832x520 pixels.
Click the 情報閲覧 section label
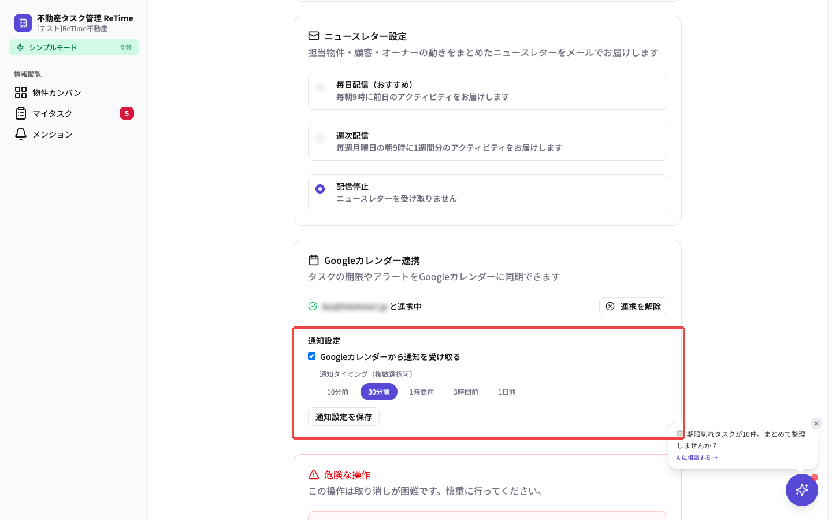28,74
